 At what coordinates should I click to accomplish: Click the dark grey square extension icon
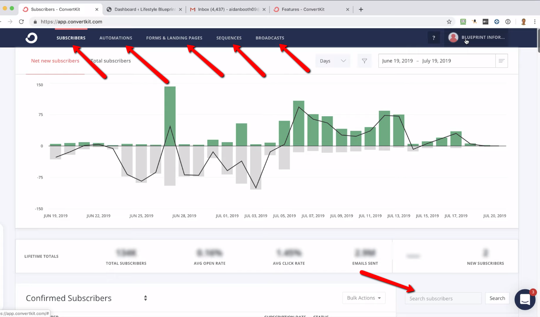485,21
